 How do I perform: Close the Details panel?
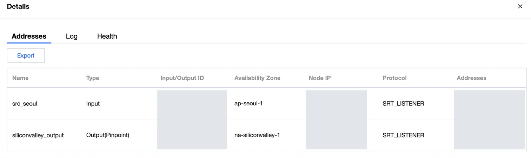click(520, 6)
